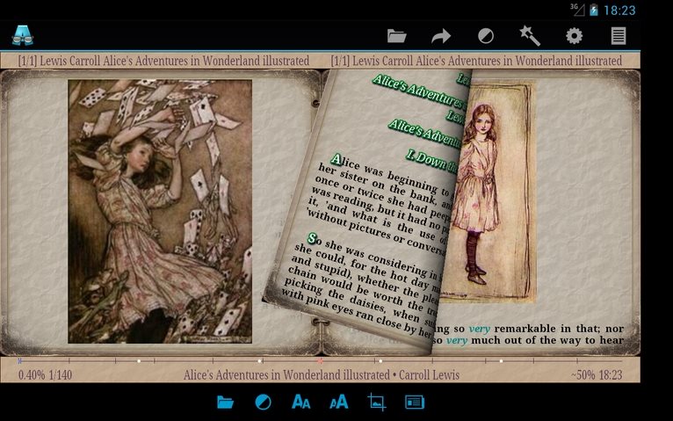
Task: Select the crop image icon in bottom bar
Action: 376,402
